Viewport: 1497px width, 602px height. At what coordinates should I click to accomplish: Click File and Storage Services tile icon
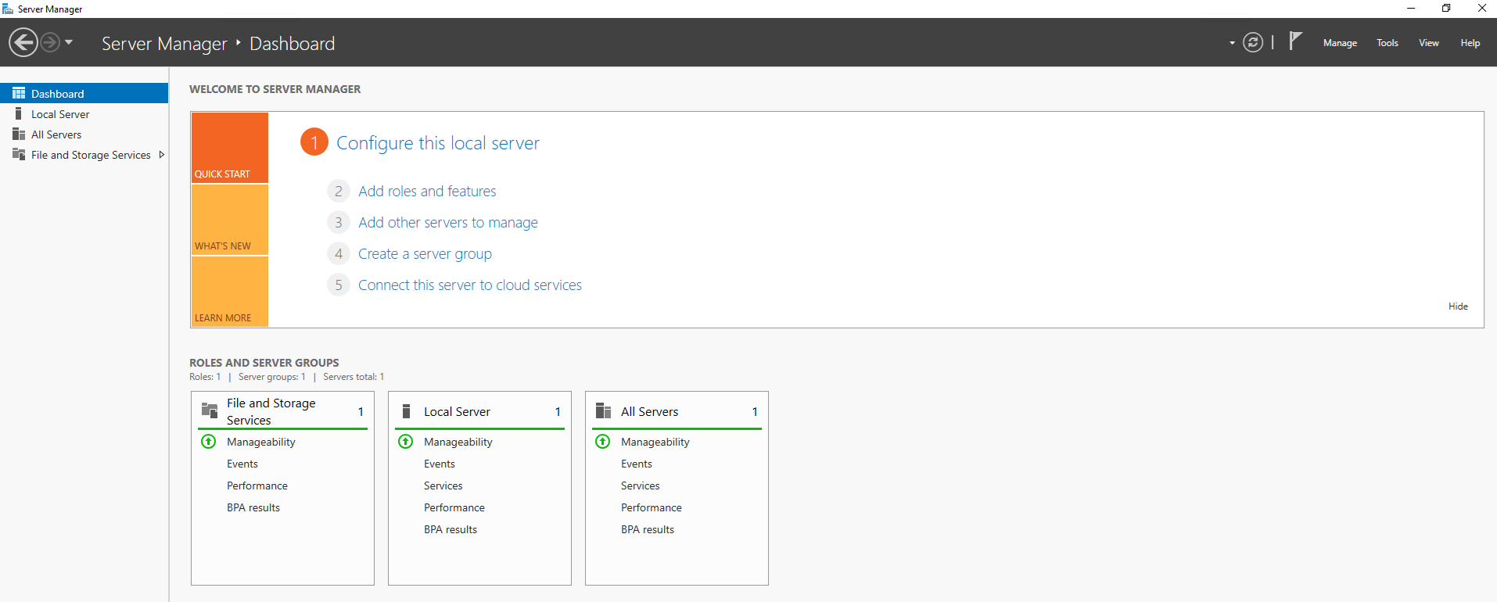click(x=210, y=410)
